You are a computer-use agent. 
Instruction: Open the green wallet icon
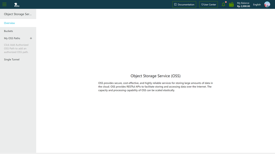click(231, 5)
